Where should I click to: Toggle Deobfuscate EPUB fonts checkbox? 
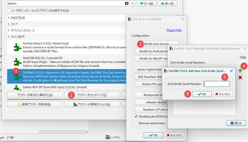136,116
